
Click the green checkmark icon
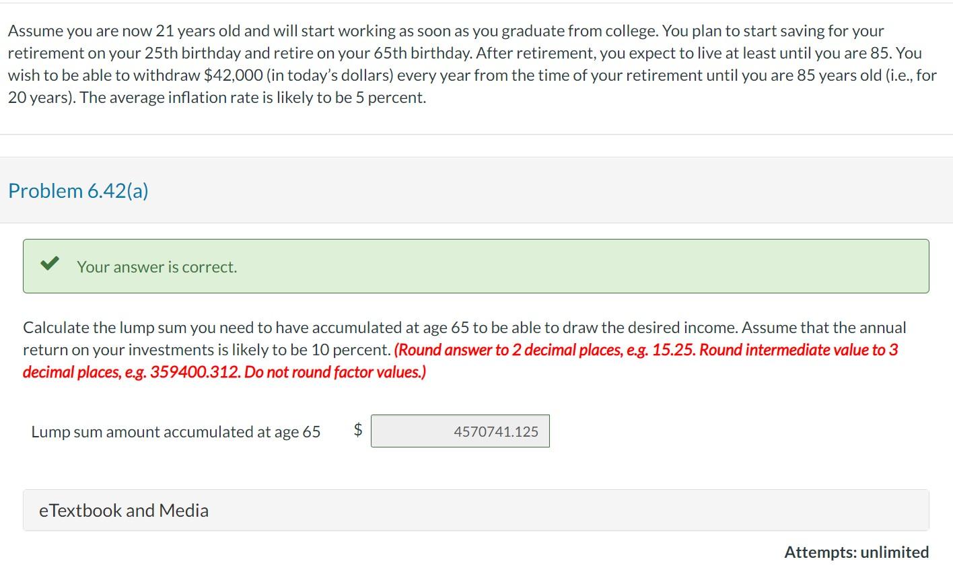tap(48, 264)
